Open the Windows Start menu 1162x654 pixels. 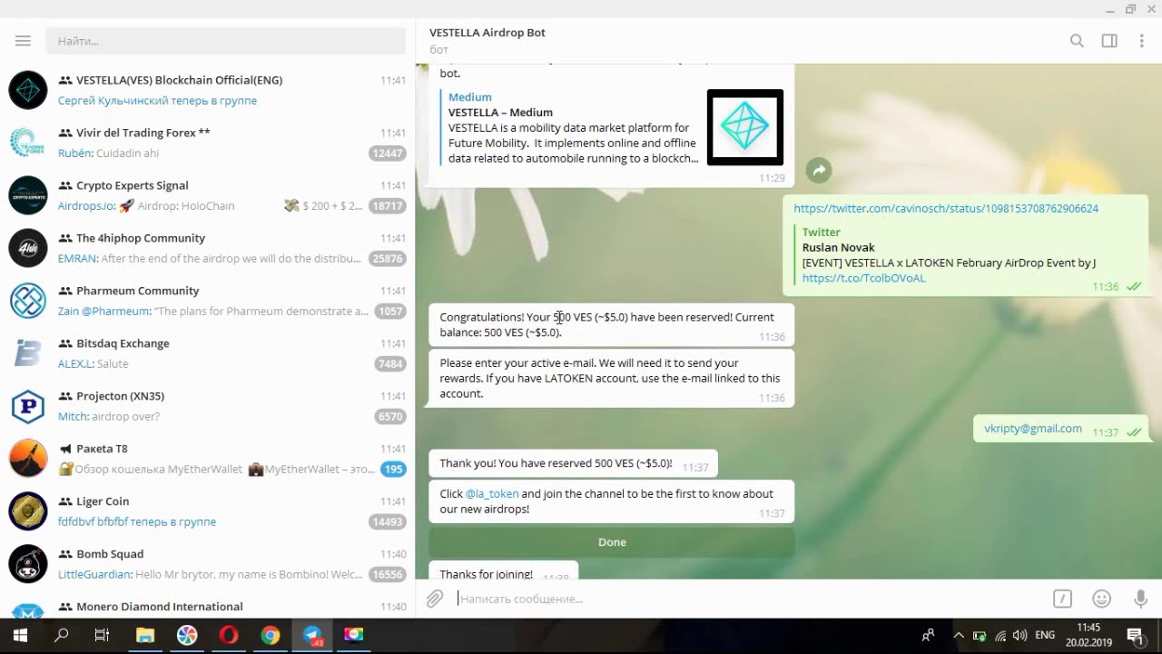[x=20, y=635]
